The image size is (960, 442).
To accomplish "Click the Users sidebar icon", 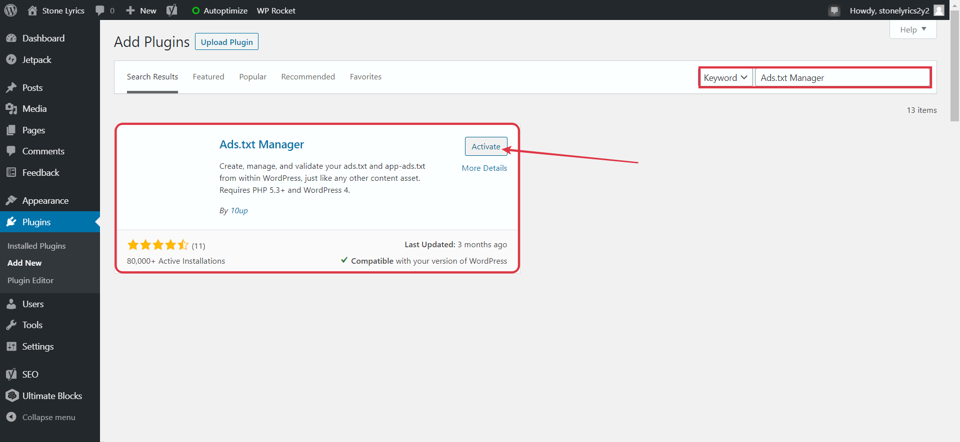I will 11,304.
